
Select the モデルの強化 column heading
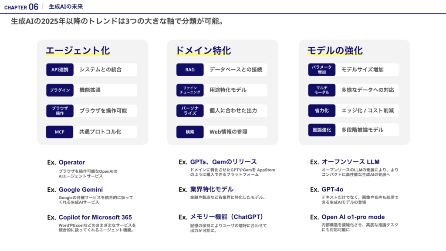(334, 51)
